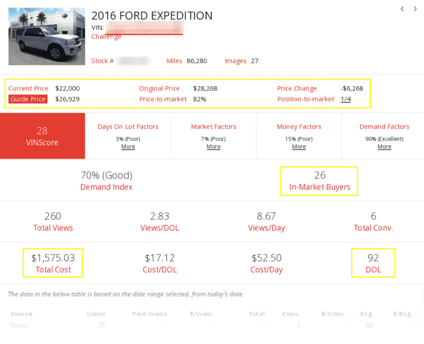
Task: Click the Challenge link under VIN
Action: coord(107,36)
